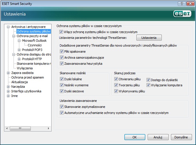Close the ESET Smart Security window

pos(190,4)
